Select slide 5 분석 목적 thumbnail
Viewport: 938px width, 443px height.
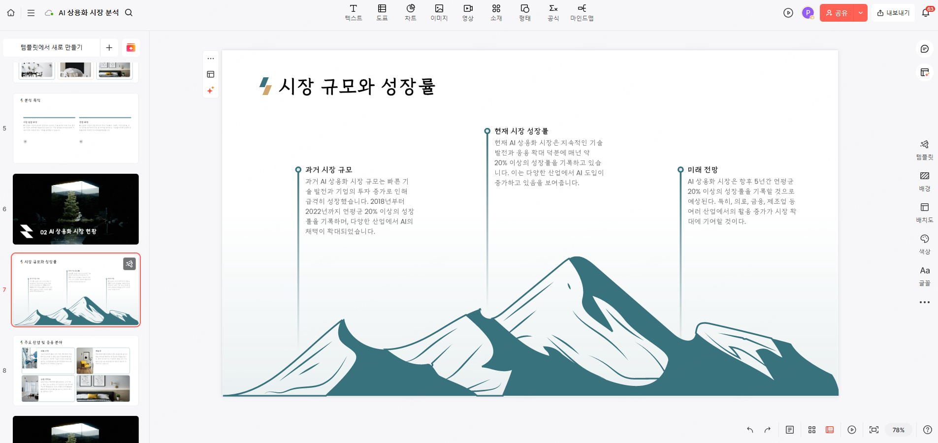point(76,128)
